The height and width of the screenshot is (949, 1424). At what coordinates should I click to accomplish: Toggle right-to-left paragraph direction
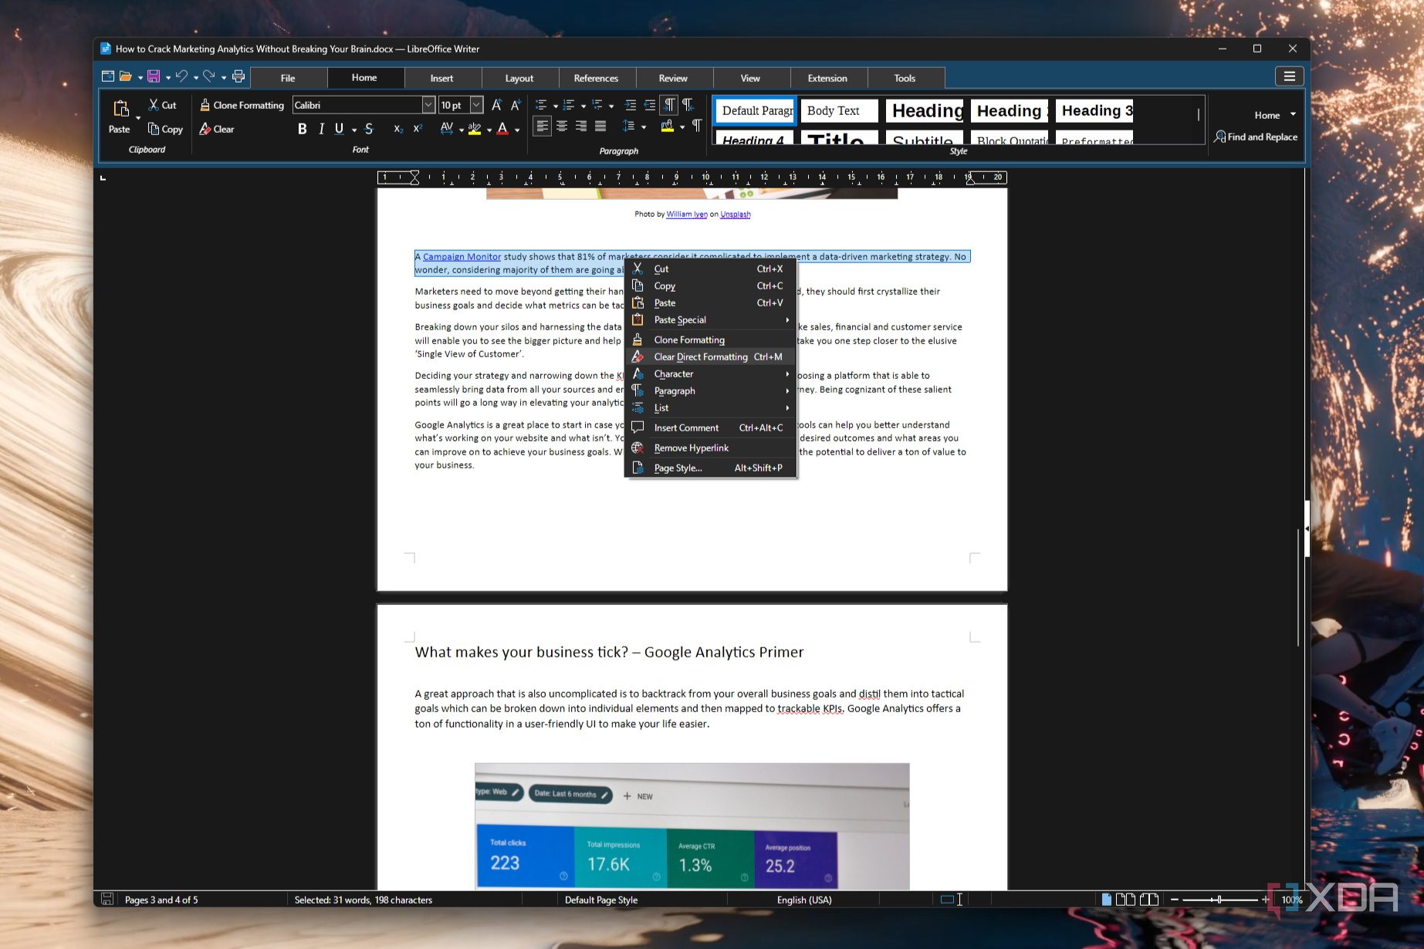(x=688, y=105)
